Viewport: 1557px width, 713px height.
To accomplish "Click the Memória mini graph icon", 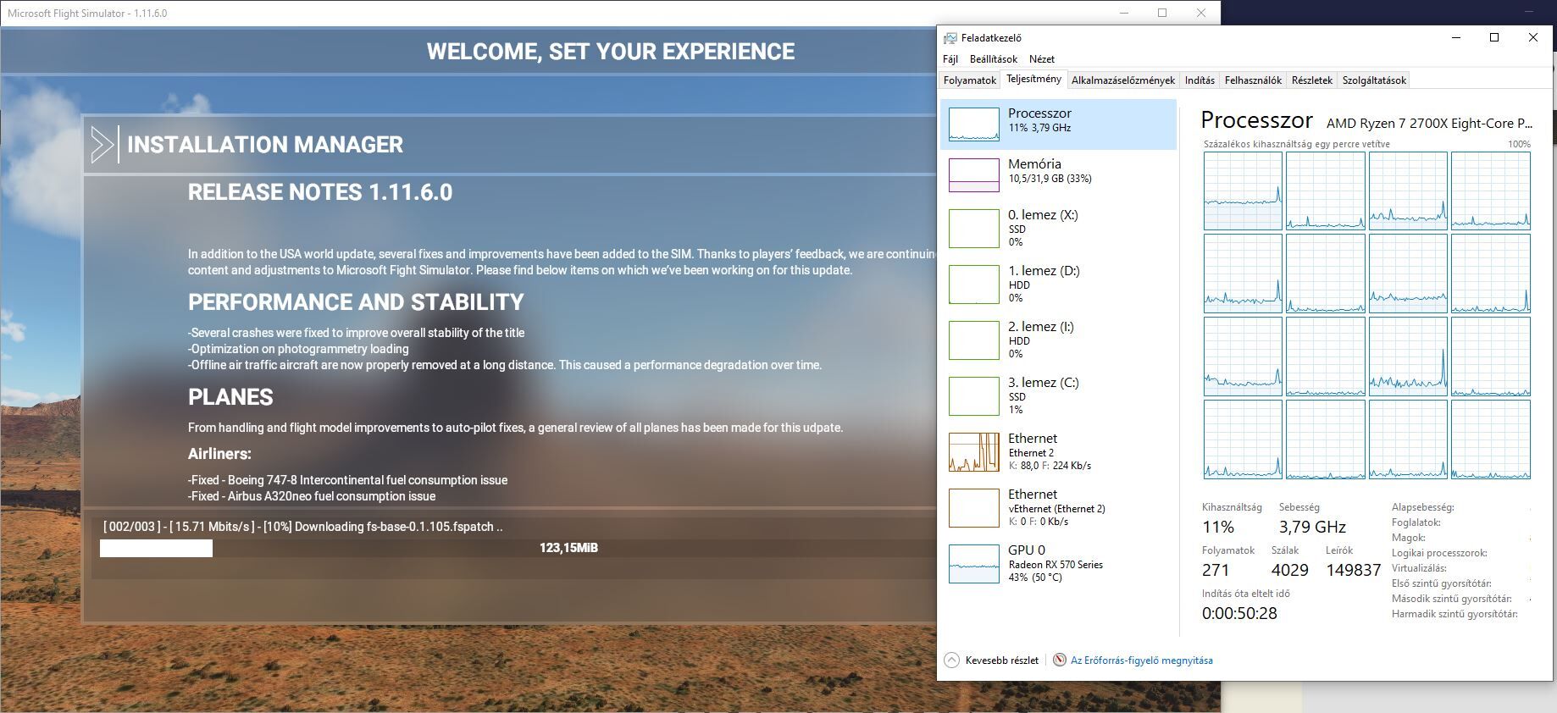I will click(974, 175).
